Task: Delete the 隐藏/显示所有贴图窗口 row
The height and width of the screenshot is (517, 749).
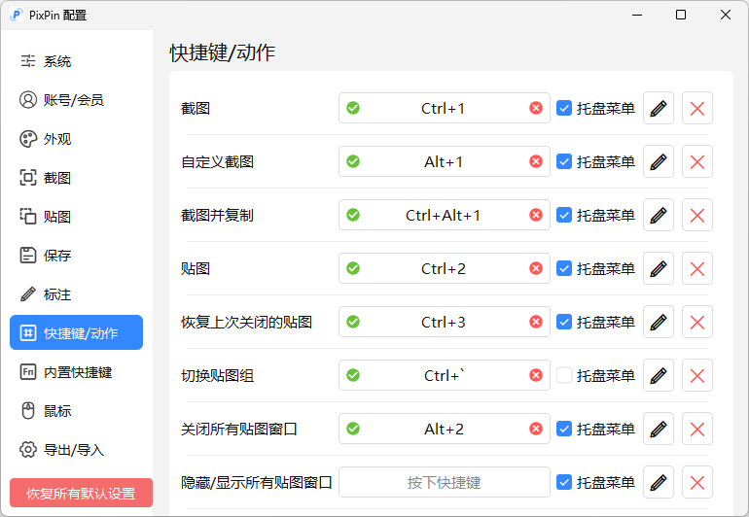Action: pos(697,482)
